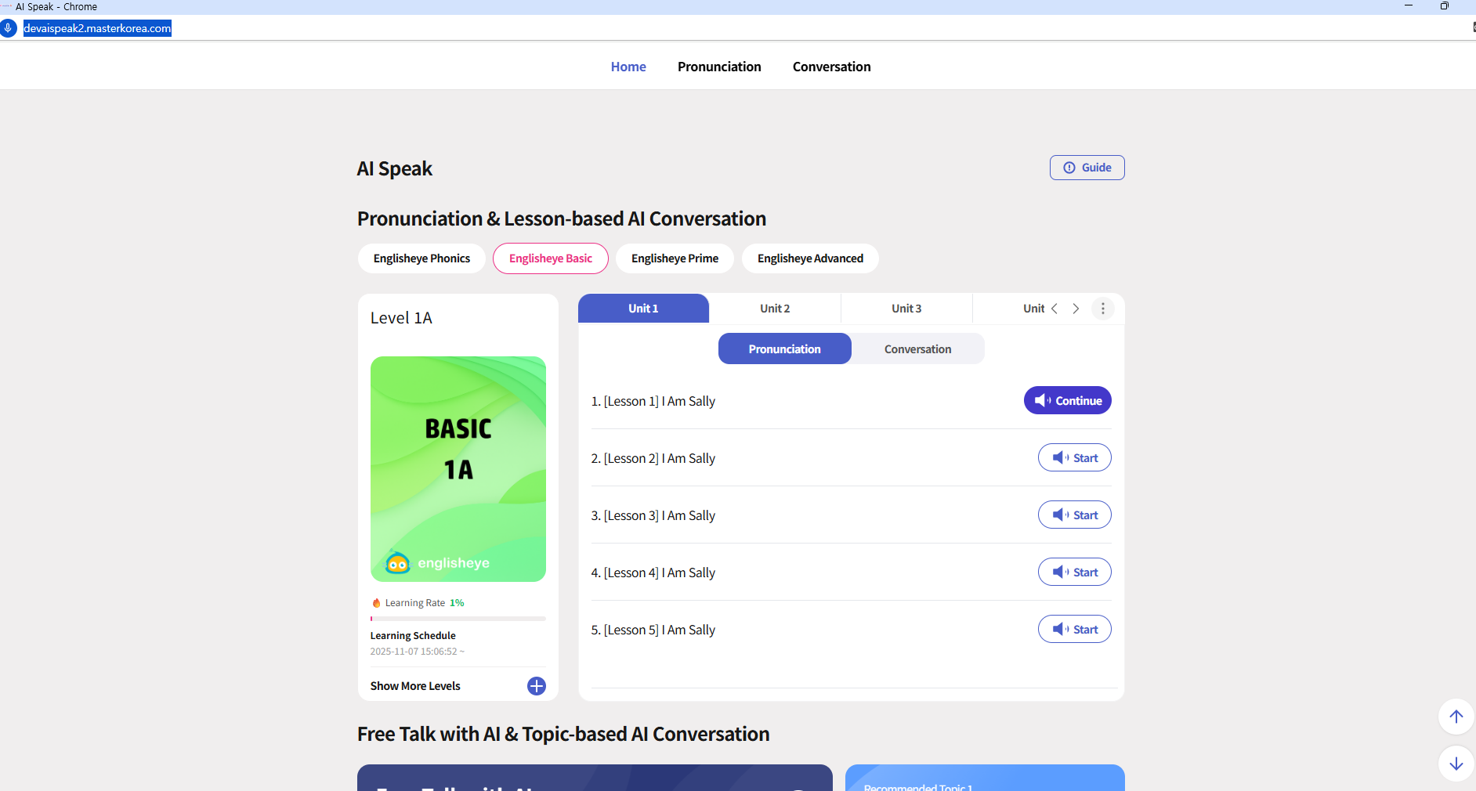Open Conversation in top navigation
The image size is (1476, 791).
[831, 67]
